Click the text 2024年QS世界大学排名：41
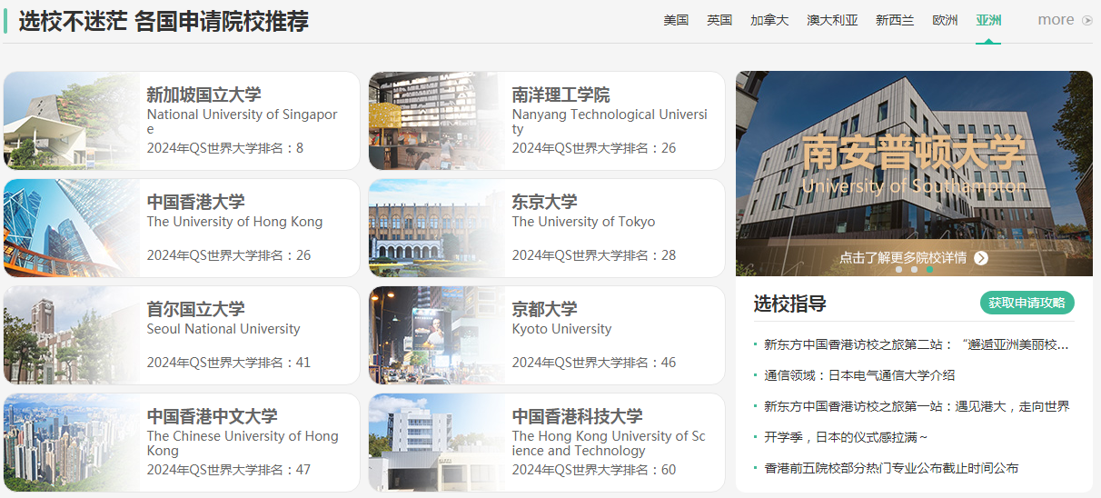The height and width of the screenshot is (498, 1101). 229,363
